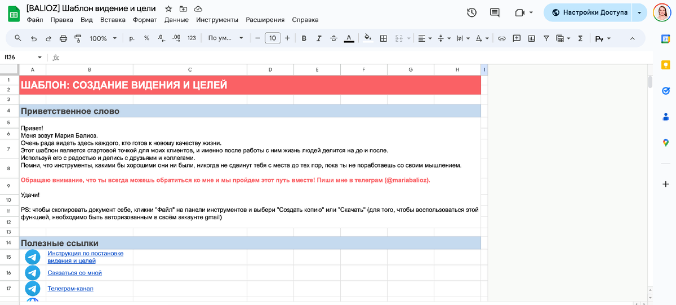This screenshot has height=305, width=676.
Task: Toggle italic formatting
Action: click(x=319, y=38)
